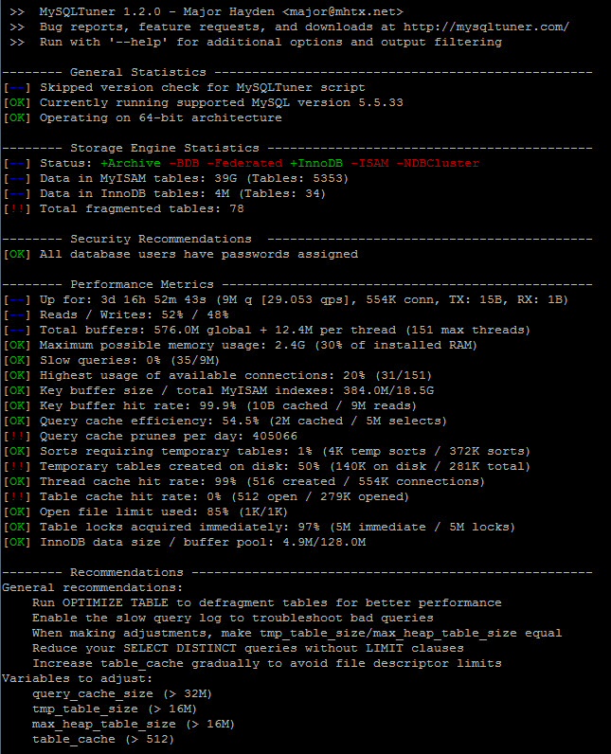Click the warning marker for Query cache prunes
611x754 pixels.
[x=17, y=436]
